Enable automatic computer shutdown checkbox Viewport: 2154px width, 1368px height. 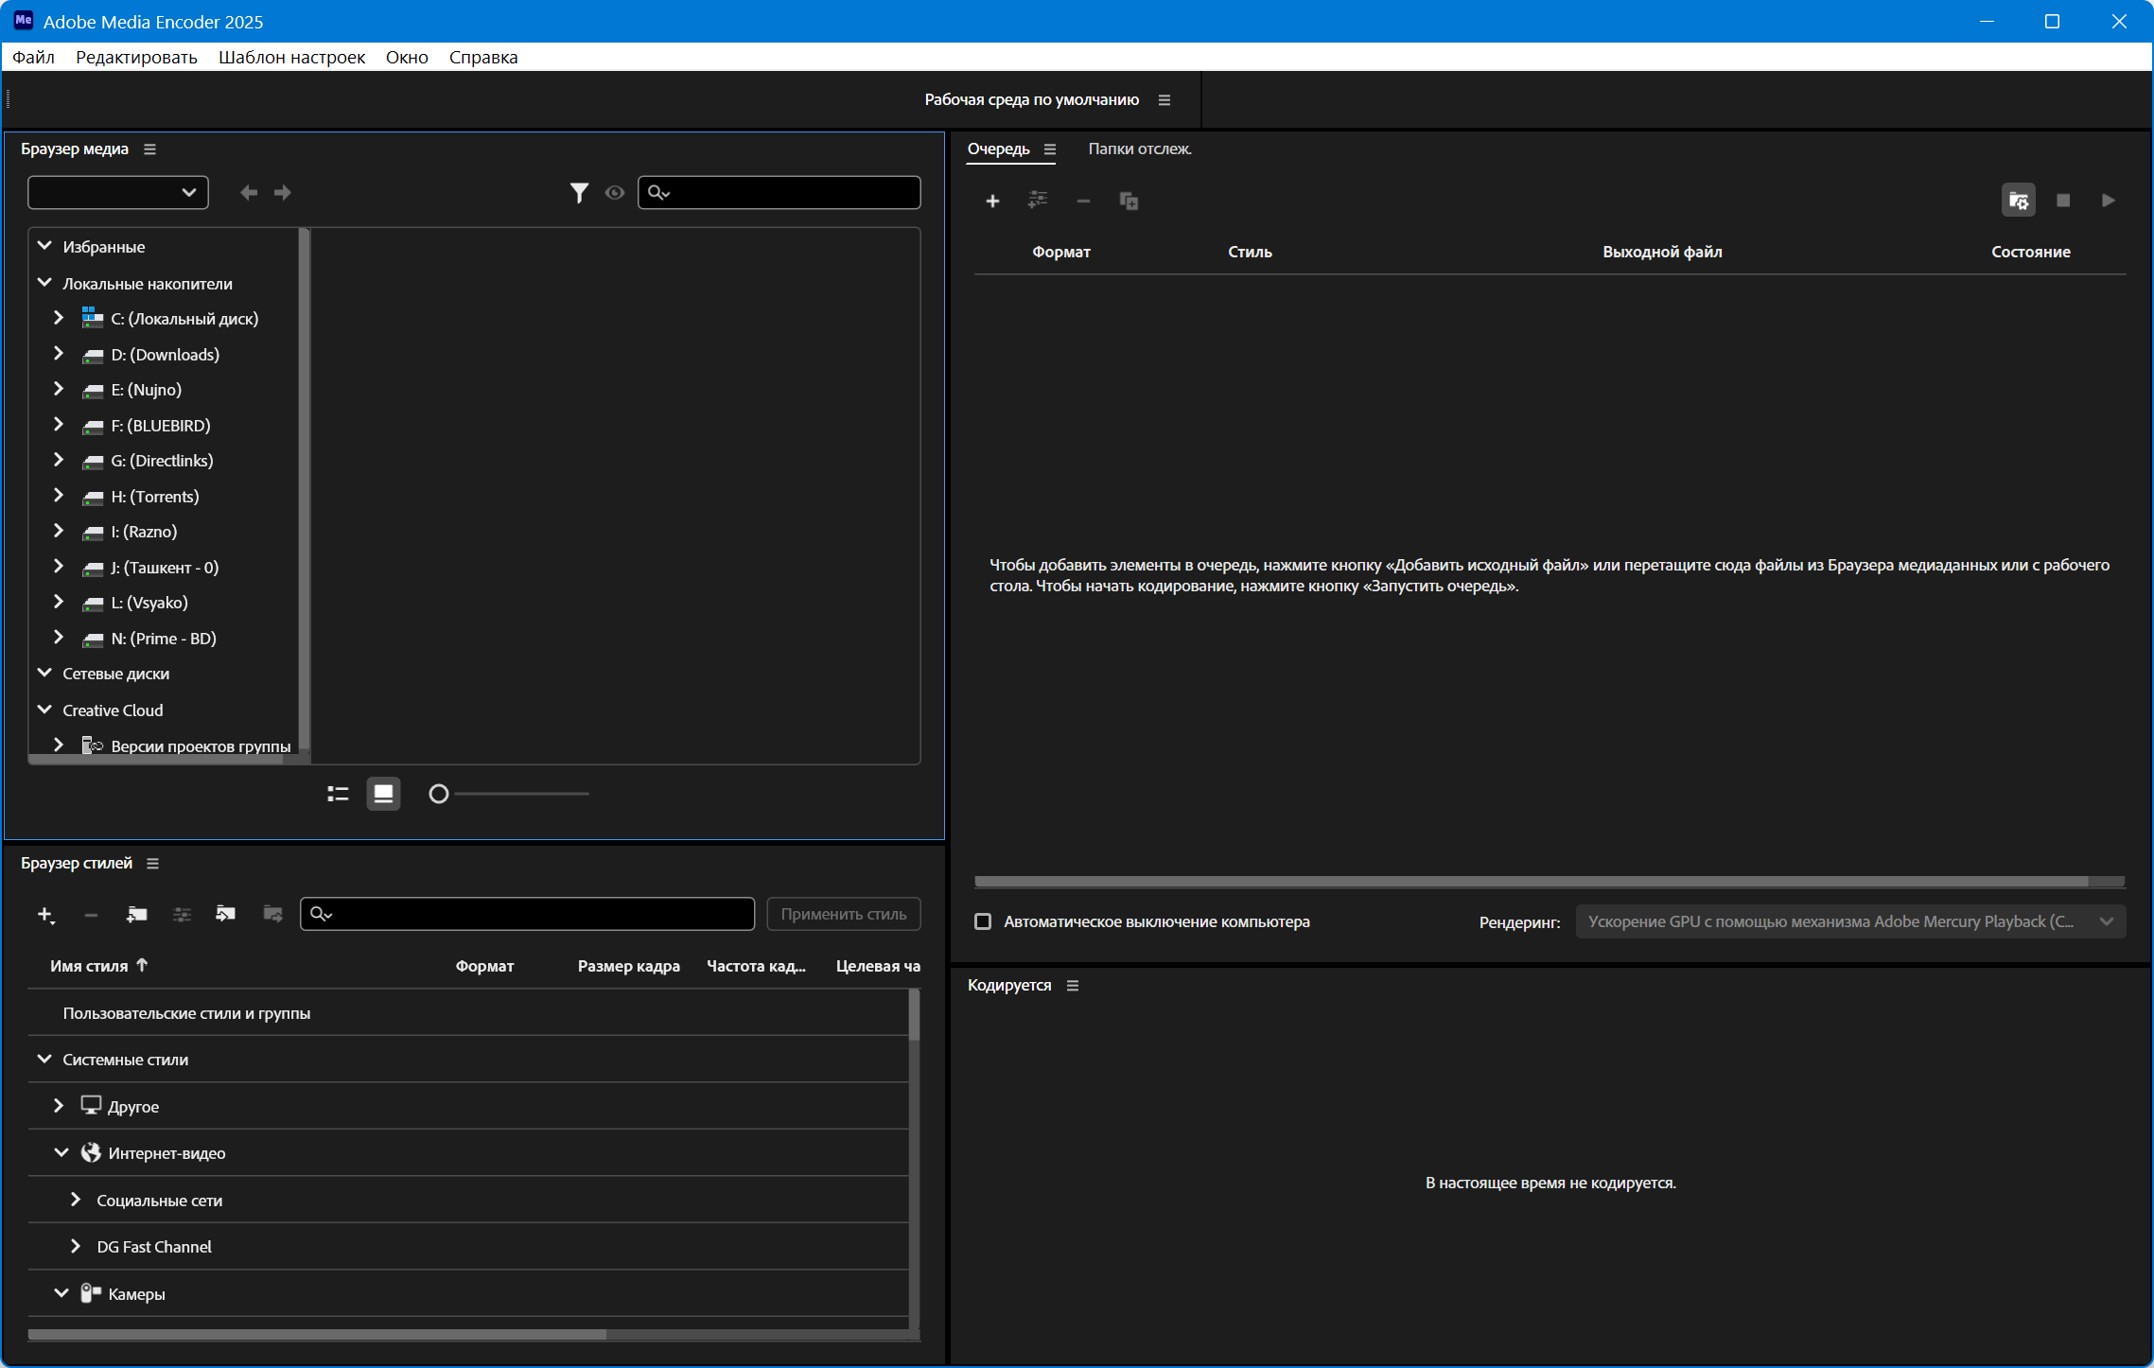[x=983, y=921]
